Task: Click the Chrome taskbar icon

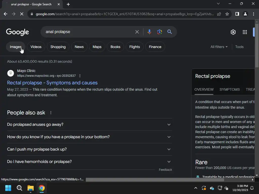Action: (42, 188)
